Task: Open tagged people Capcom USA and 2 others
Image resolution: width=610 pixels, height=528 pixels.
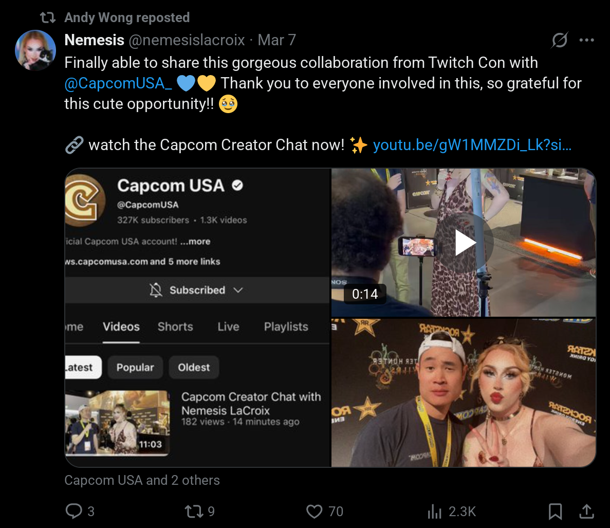Action: pyautogui.click(x=142, y=480)
